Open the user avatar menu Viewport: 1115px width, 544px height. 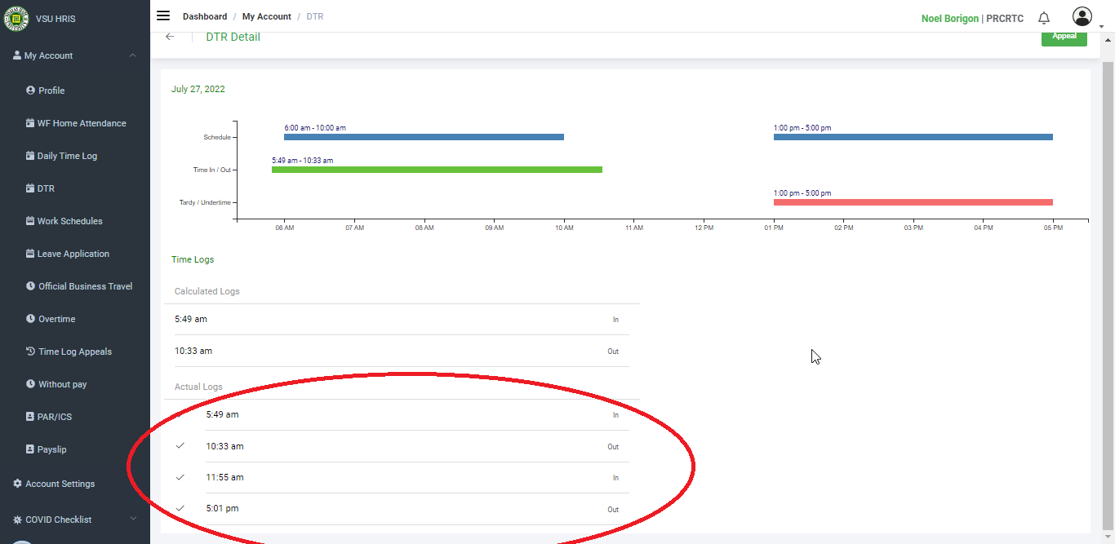pyautogui.click(x=1082, y=17)
